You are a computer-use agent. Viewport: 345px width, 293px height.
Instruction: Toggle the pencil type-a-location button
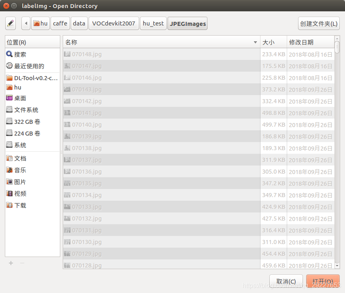(11, 23)
